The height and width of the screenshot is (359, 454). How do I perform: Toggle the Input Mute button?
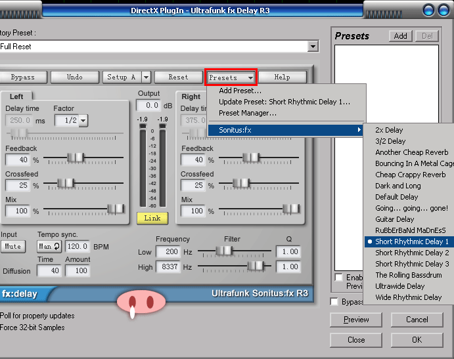click(x=12, y=247)
